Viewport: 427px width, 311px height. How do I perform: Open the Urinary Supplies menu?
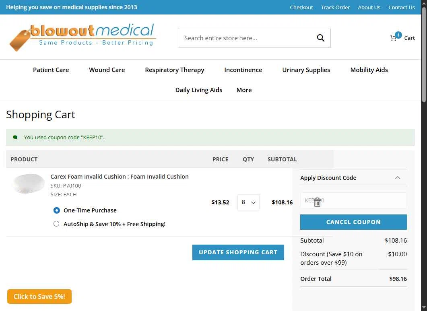pyautogui.click(x=306, y=70)
